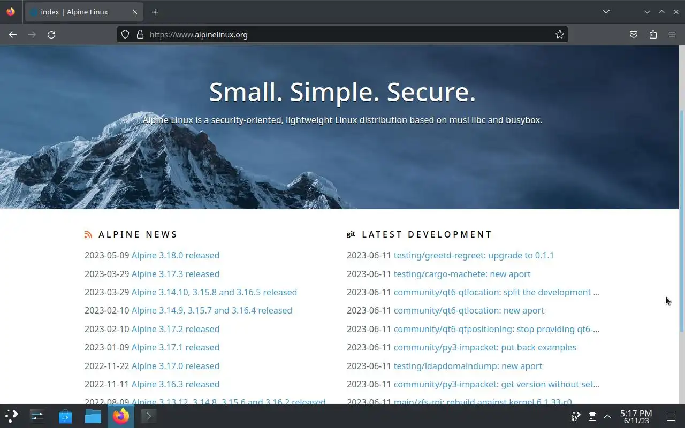Select the index | Alpine Linux tab

click(x=83, y=12)
